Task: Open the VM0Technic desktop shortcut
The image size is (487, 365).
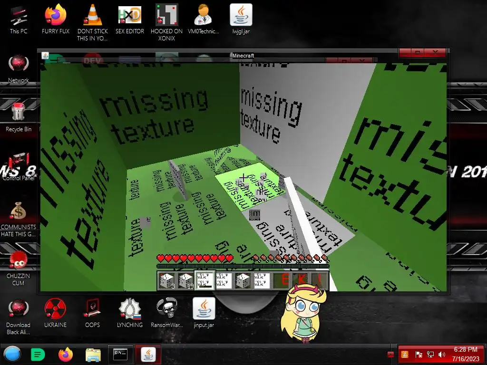Action: pyautogui.click(x=204, y=19)
